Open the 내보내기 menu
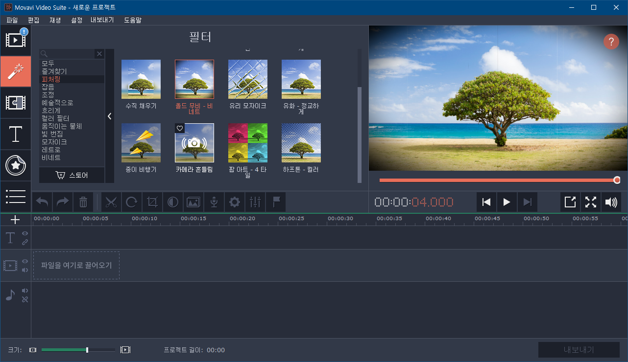 pos(102,20)
